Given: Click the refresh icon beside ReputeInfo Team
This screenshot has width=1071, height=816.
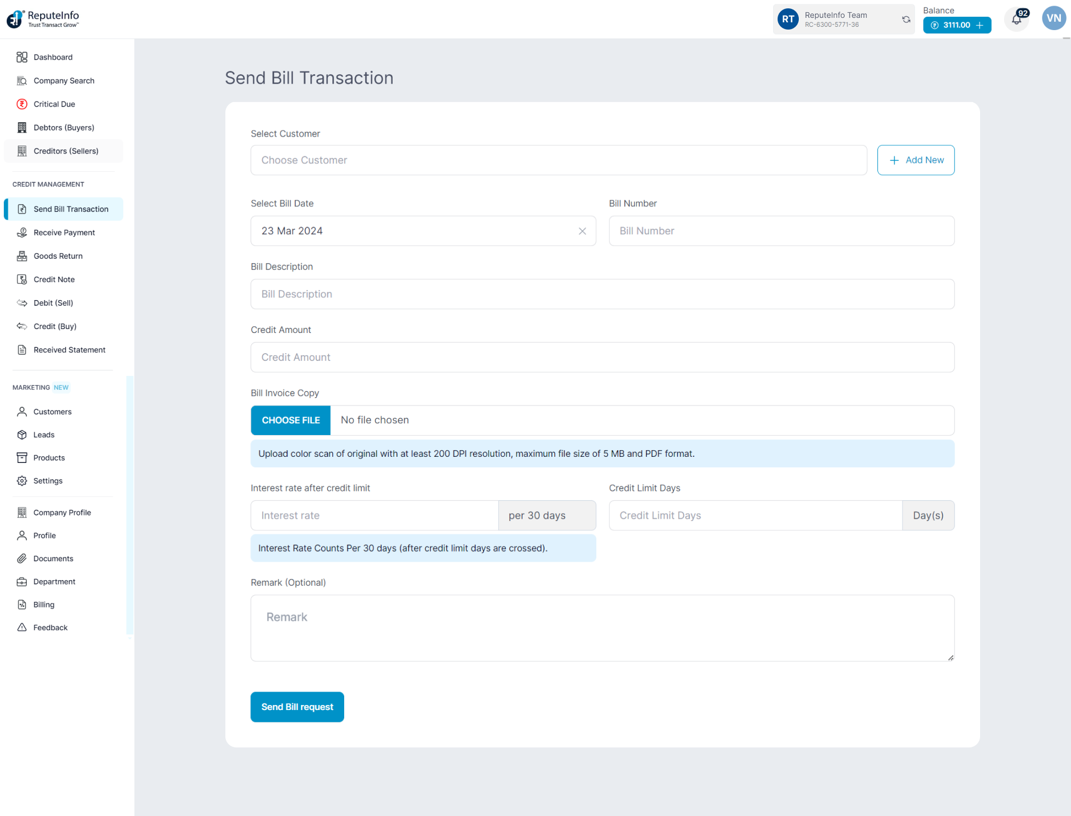Looking at the screenshot, I should (x=906, y=20).
